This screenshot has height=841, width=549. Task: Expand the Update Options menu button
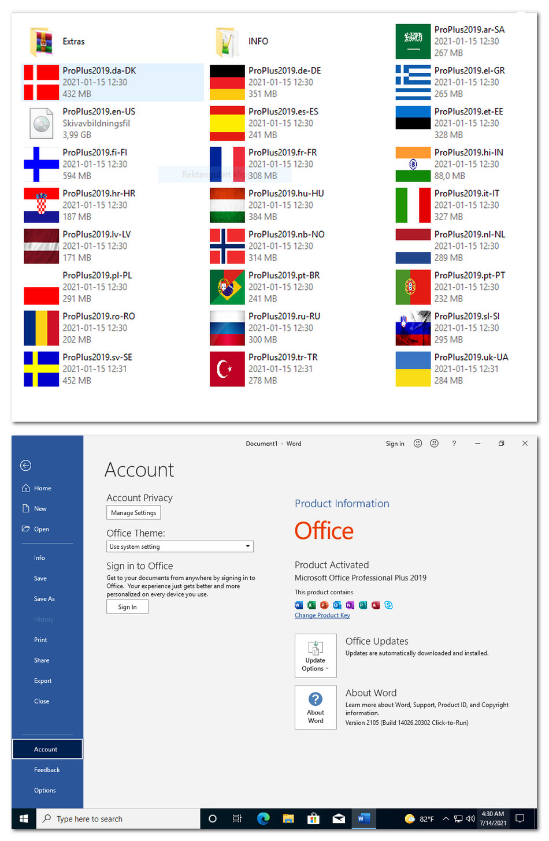(316, 656)
